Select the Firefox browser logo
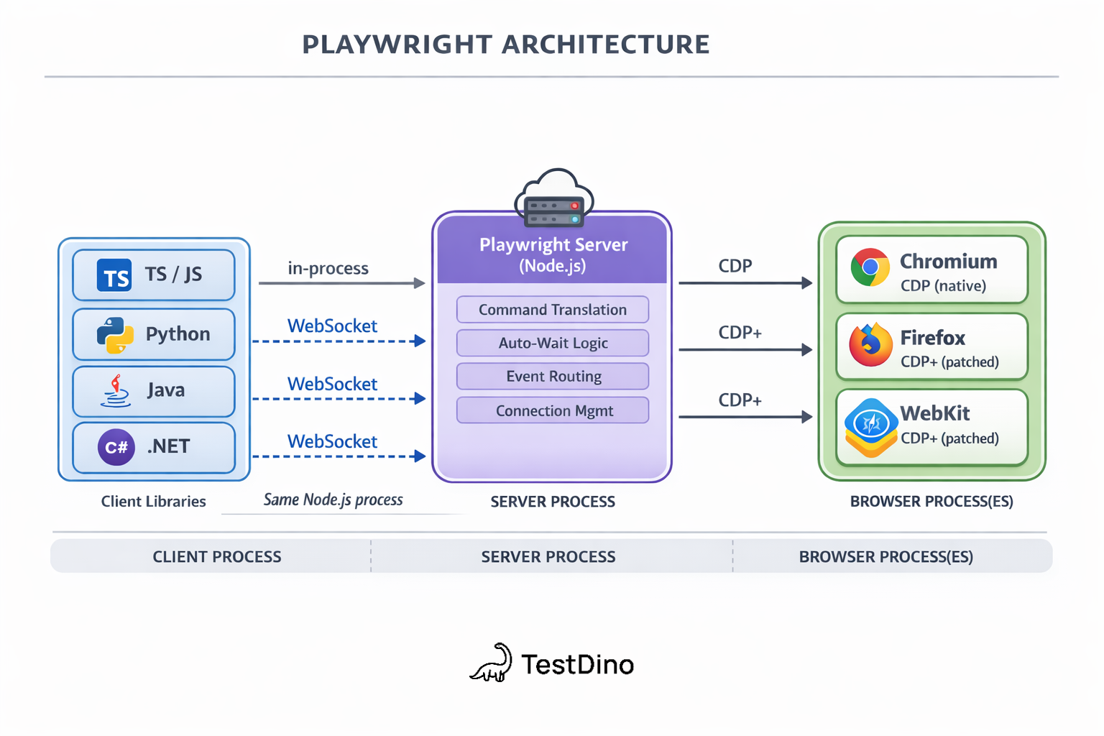This screenshot has width=1104, height=736. pos(870,345)
